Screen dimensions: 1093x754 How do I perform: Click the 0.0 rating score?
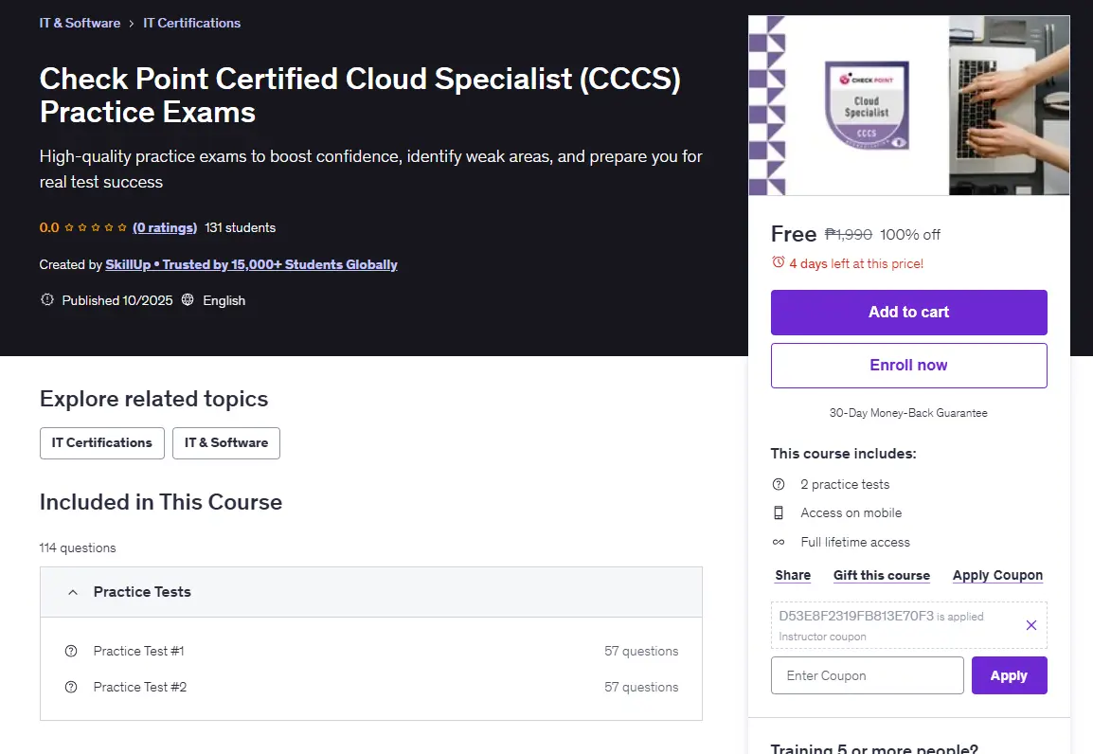tap(49, 228)
